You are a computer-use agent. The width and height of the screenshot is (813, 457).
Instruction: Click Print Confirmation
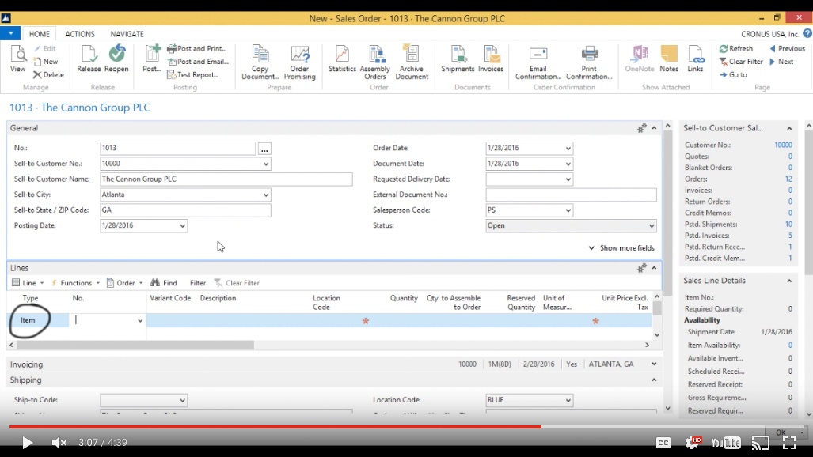tap(589, 62)
